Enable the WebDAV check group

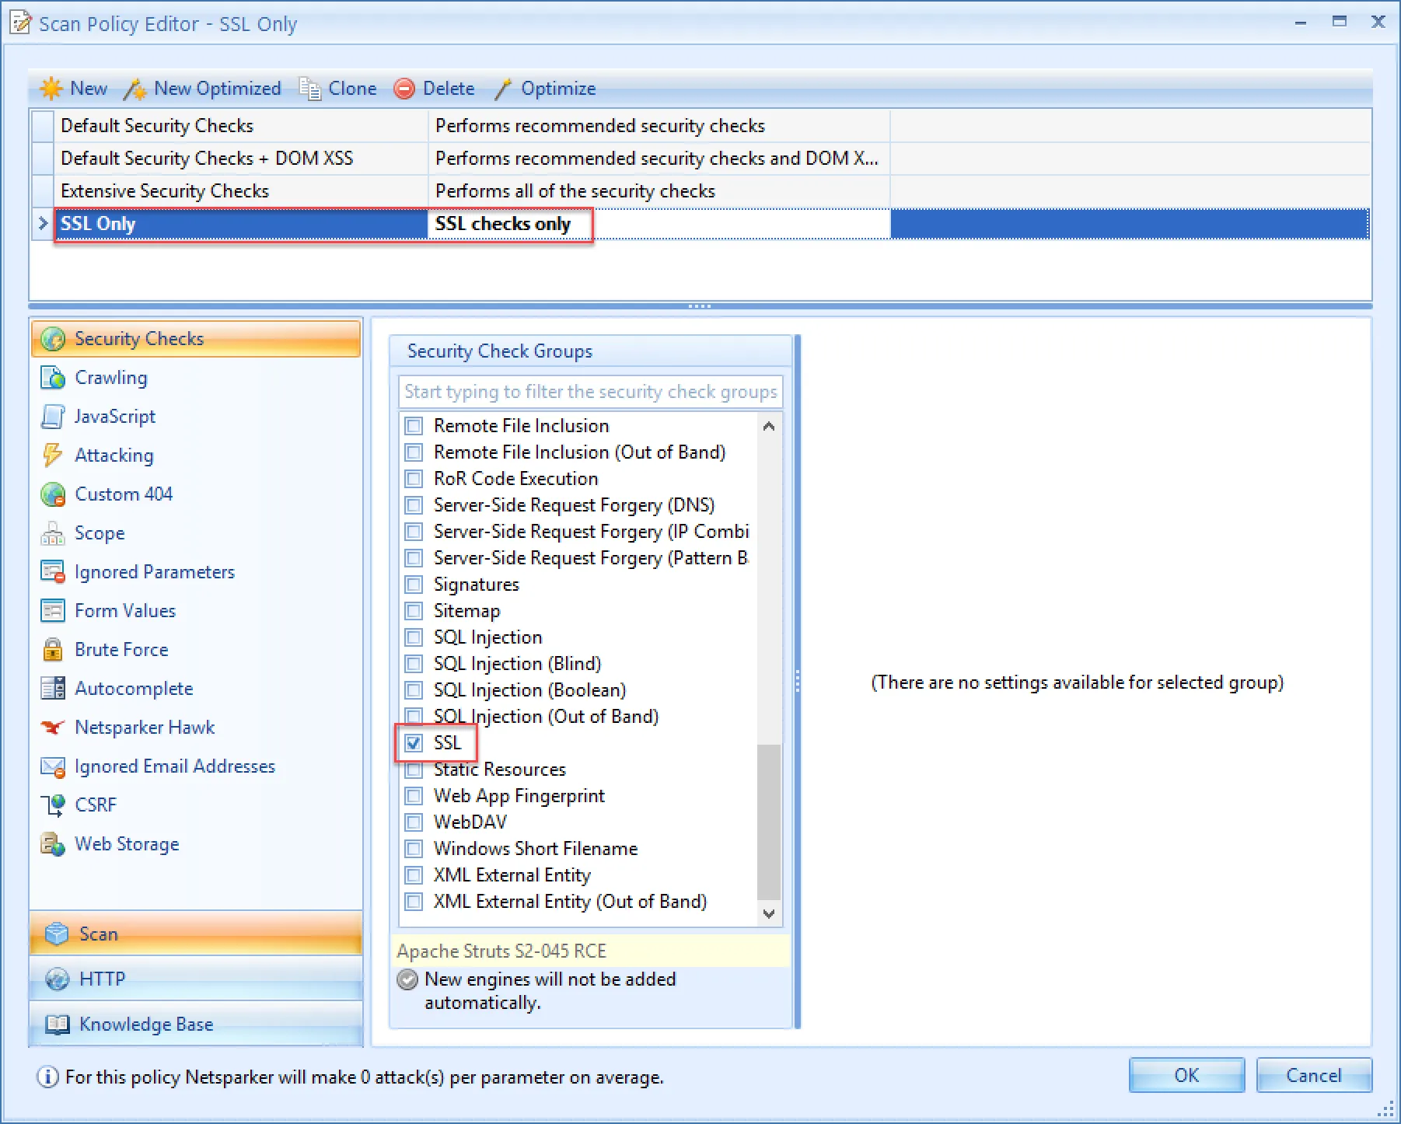(x=414, y=822)
